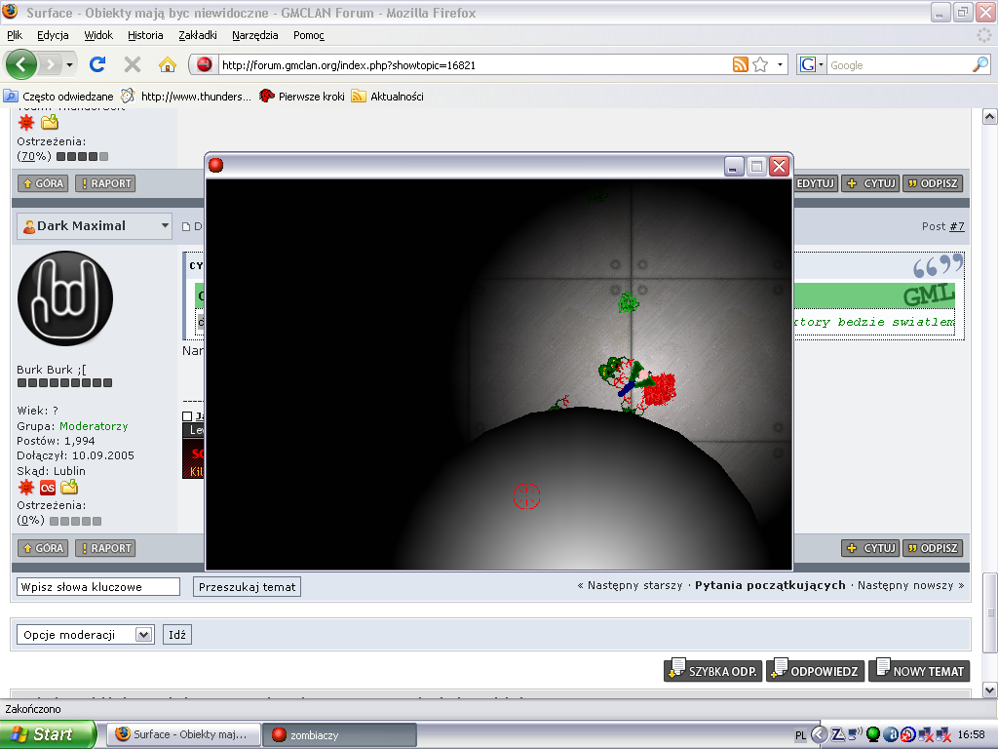The height and width of the screenshot is (749, 998).
Task: Open the Zakładki menu
Action: (x=199, y=35)
